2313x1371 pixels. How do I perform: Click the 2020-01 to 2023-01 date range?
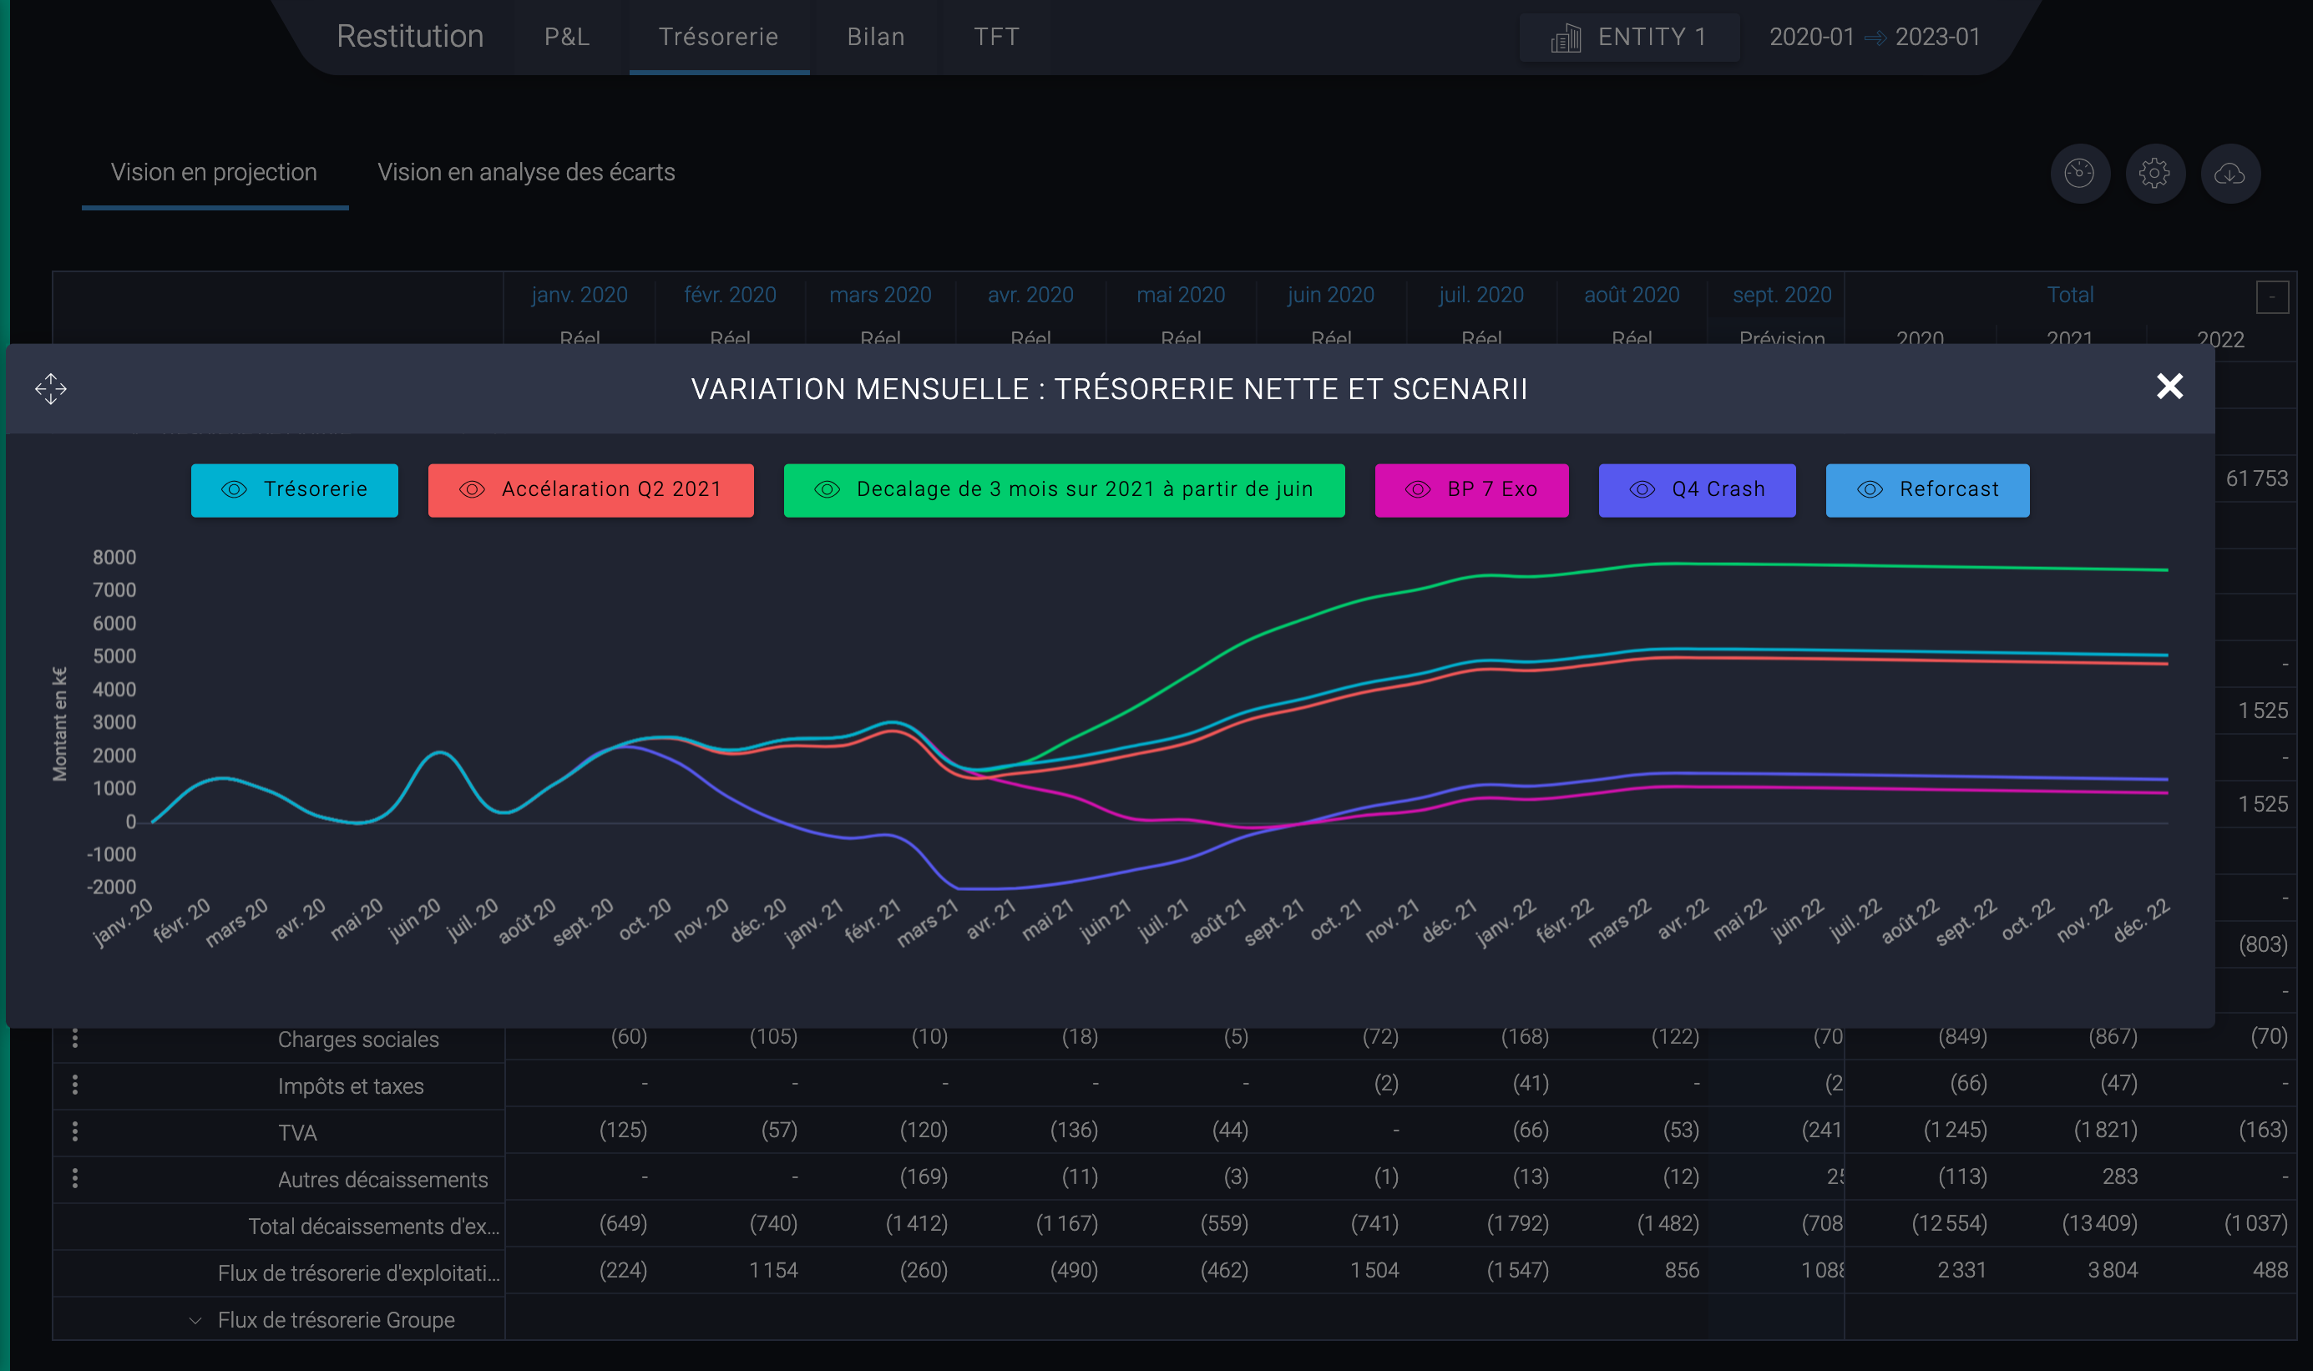(x=1875, y=37)
